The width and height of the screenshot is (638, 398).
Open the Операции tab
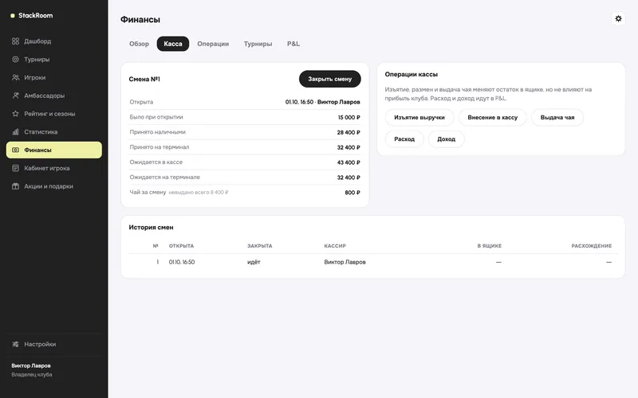pyautogui.click(x=213, y=44)
